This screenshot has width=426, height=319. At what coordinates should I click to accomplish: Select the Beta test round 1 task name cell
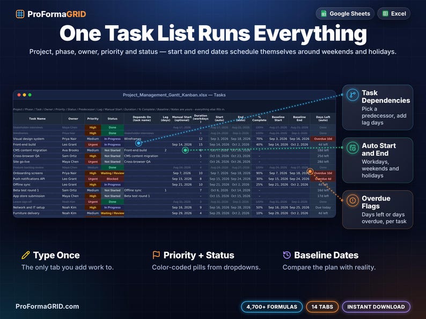point(37,190)
